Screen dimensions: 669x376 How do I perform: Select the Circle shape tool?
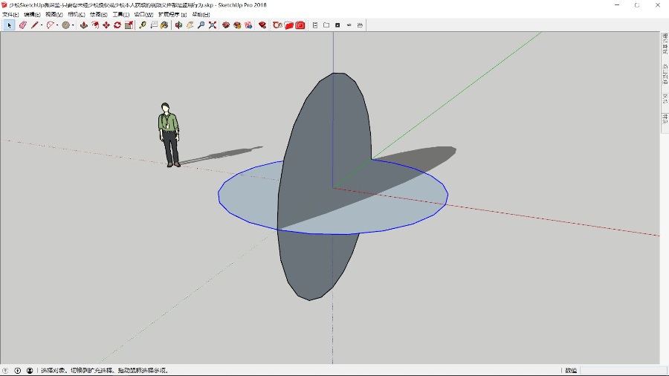(x=65, y=25)
